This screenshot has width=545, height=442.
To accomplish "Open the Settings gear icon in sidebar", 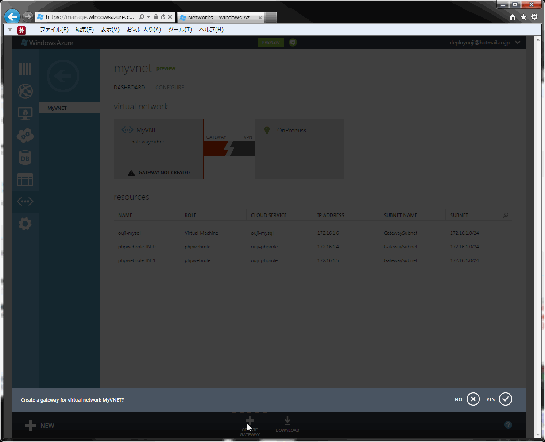I will (25, 224).
